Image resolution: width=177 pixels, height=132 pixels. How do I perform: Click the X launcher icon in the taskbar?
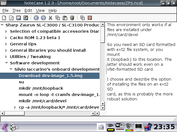[4, 127]
